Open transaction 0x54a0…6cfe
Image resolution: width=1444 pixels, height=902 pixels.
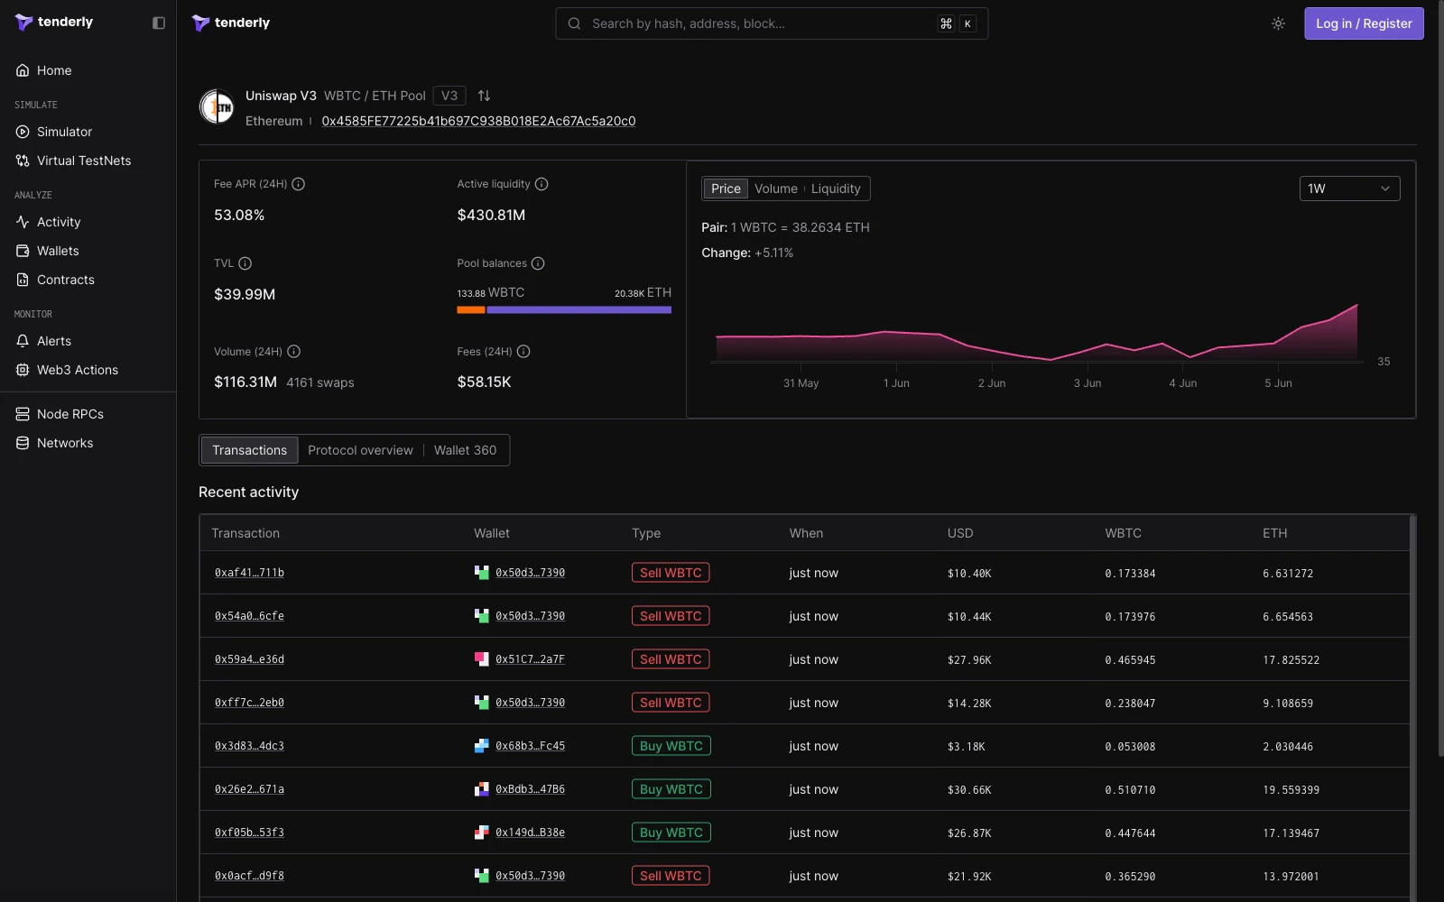[249, 616]
